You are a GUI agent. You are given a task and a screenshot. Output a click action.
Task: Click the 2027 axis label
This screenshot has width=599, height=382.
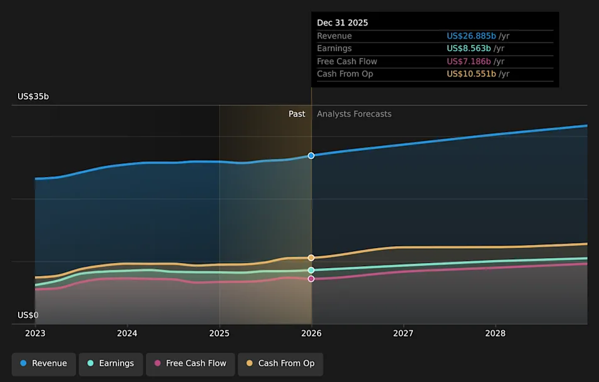coord(403,333)
